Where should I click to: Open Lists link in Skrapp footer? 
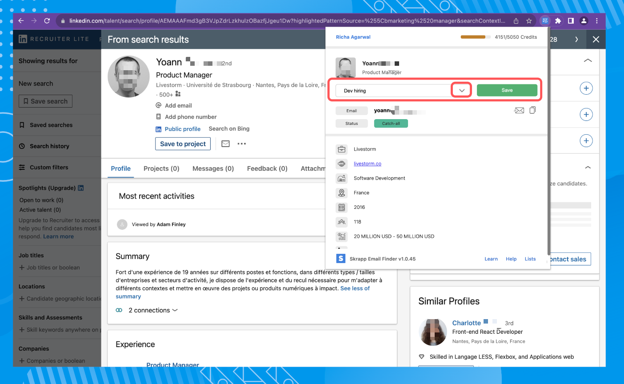coord(530,259)
